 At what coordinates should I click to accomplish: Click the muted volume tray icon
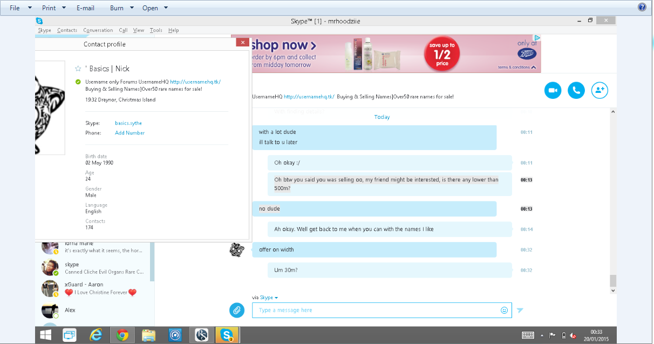(573, 335)
